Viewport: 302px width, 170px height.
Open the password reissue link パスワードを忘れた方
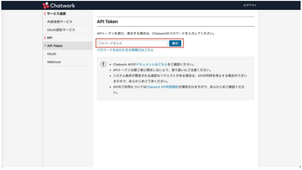pos(125,50)
